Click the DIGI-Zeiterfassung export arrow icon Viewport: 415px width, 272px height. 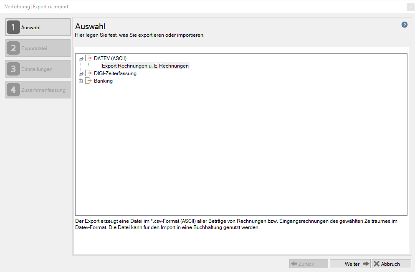89,73
